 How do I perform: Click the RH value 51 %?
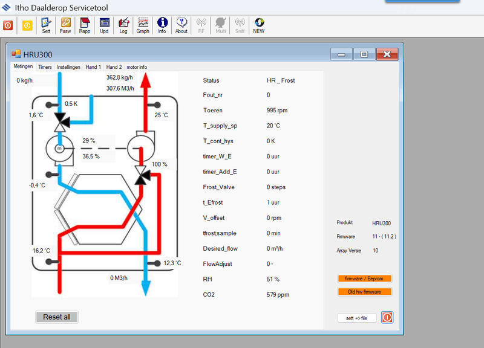coord(273,279)
